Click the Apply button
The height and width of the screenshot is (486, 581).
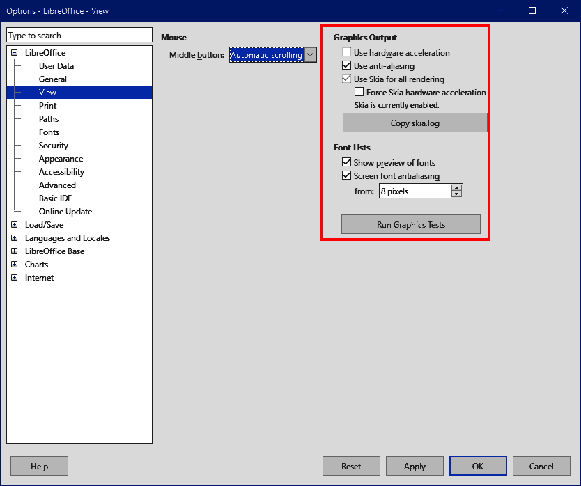[415, 466]
